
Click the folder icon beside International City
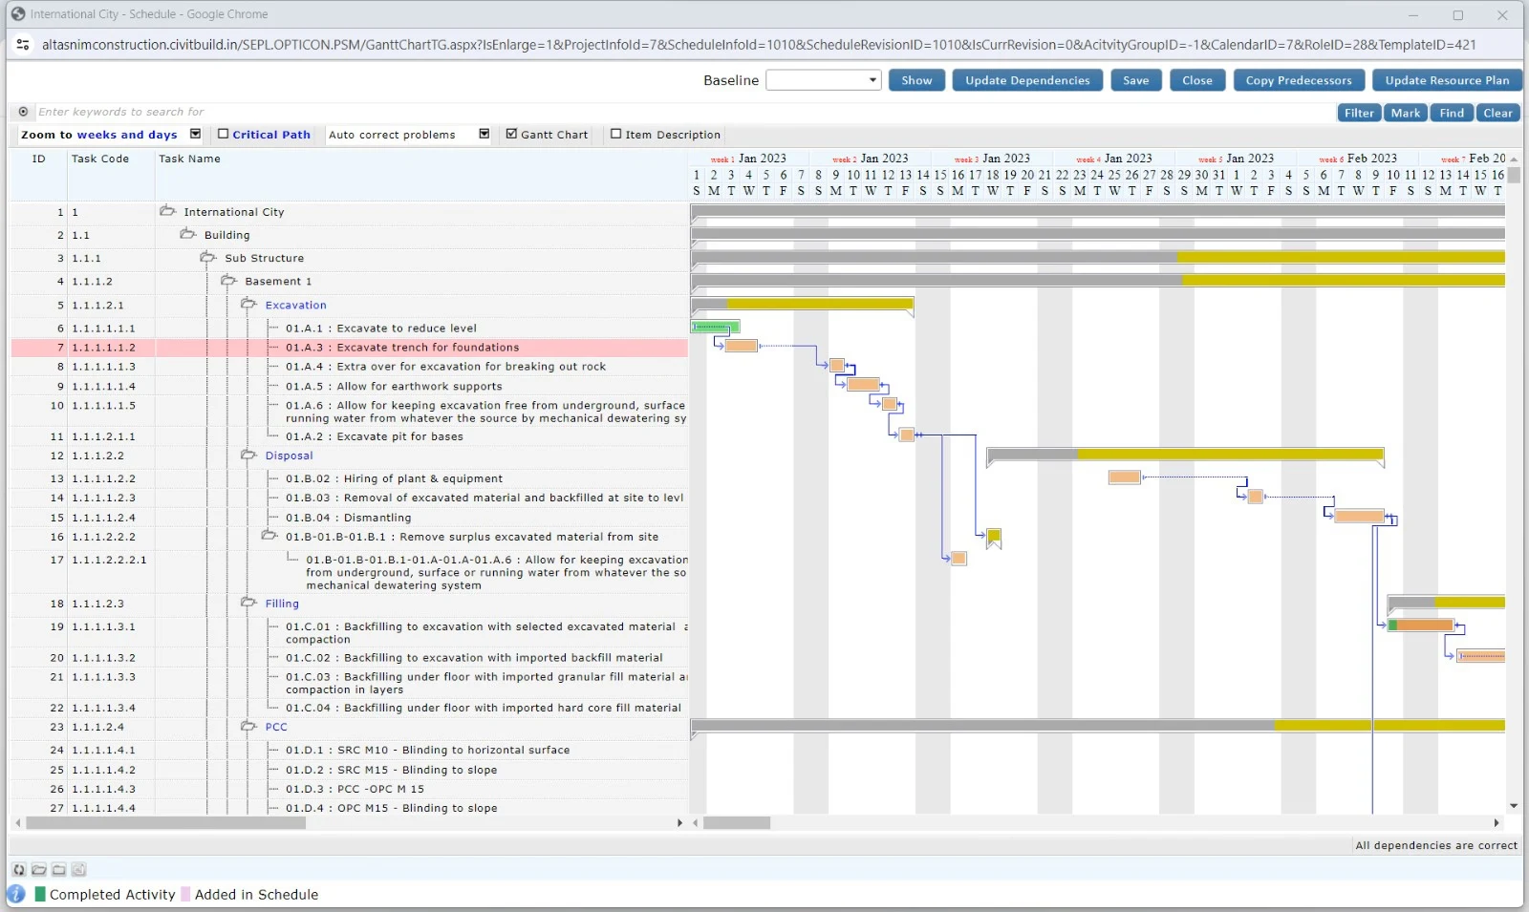(168, 211)
